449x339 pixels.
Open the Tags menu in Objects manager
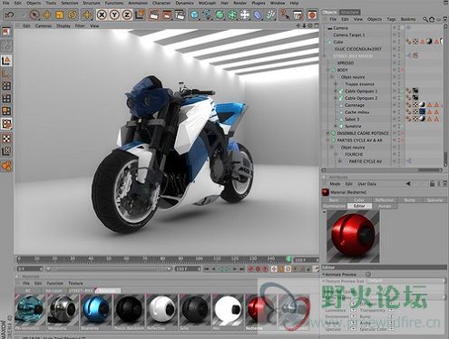391,19
